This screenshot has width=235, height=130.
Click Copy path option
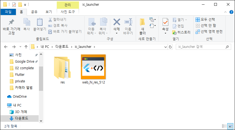point(58,25)
